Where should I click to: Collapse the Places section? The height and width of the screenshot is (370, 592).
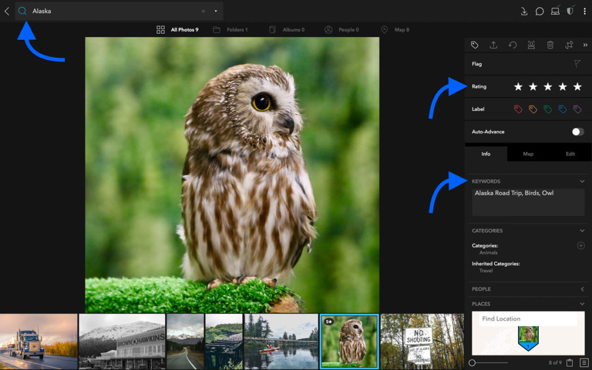click(x=582, y=304)
